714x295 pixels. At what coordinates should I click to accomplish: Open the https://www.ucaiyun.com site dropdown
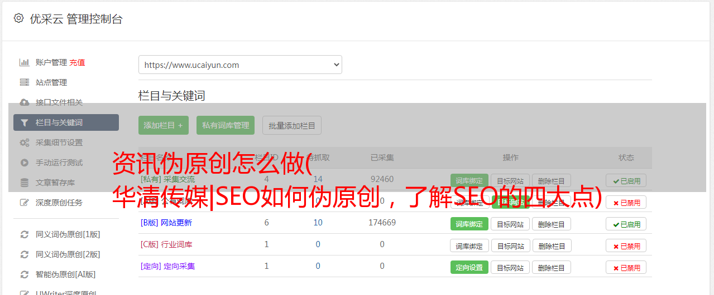pos(240,65)
